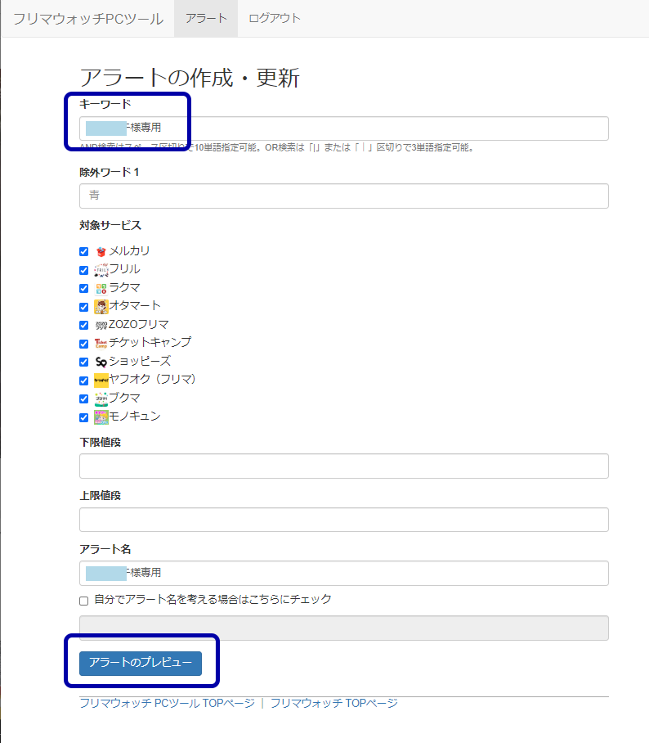Click the ショッピーズ service icon
649x743 pixels.
click(101, 362)
